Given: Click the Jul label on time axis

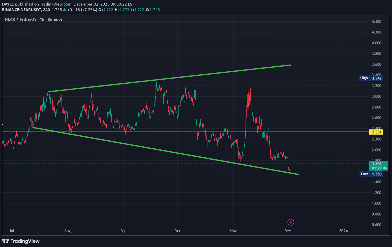Looking at the screenshot, I should [11, 231].
